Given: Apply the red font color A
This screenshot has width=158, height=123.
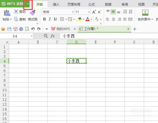Looking at the screenshot, I should 88,19.
